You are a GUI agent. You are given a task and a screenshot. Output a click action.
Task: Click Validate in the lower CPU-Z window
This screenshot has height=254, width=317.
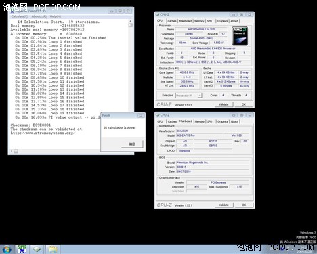pos(224,205)
